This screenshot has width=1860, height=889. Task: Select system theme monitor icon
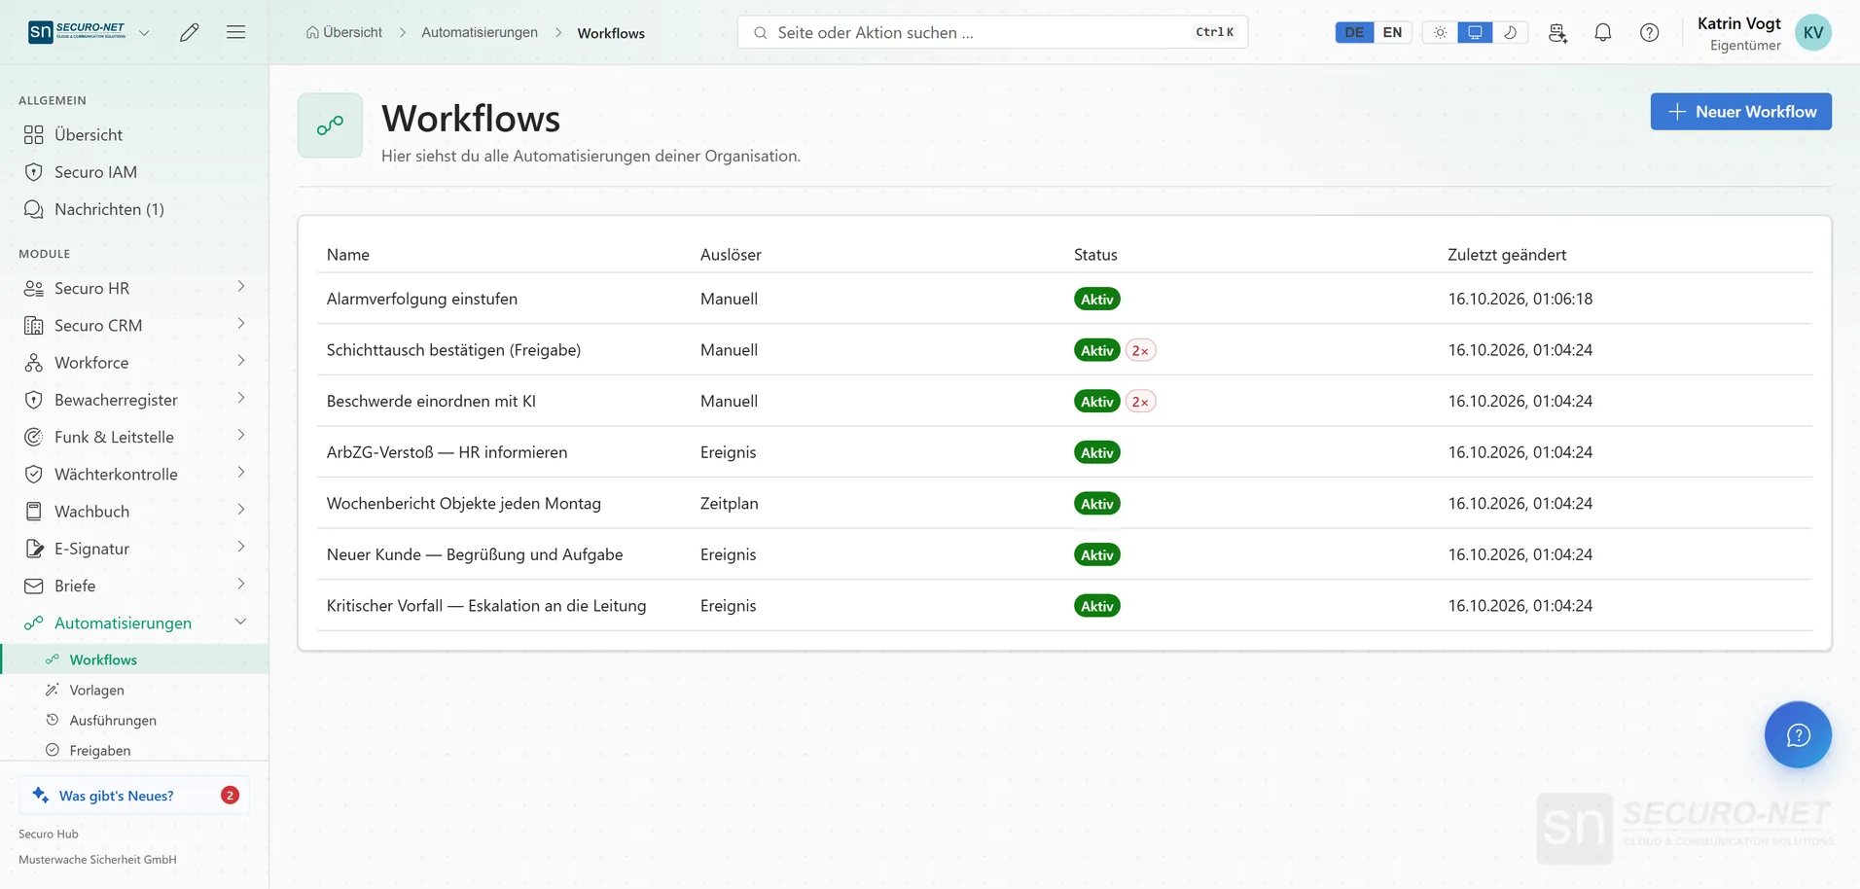[1475, 32]
